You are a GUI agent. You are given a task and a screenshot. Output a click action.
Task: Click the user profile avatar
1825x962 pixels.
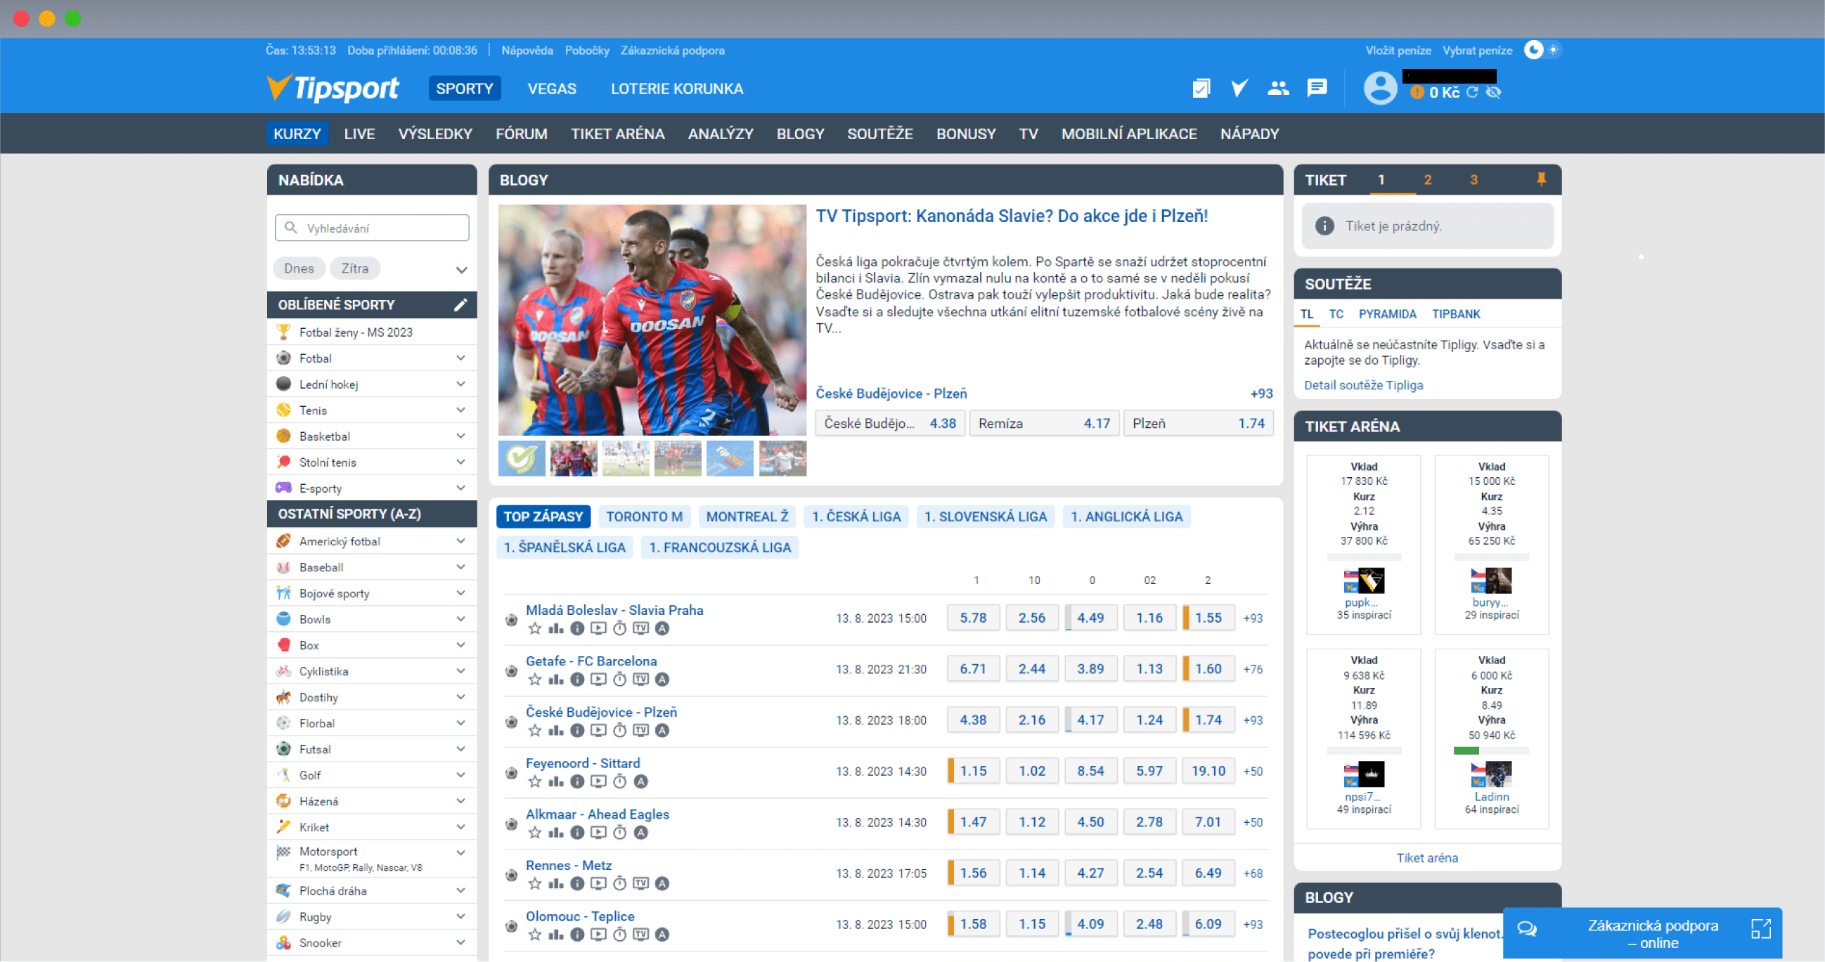pos(1380,89)
